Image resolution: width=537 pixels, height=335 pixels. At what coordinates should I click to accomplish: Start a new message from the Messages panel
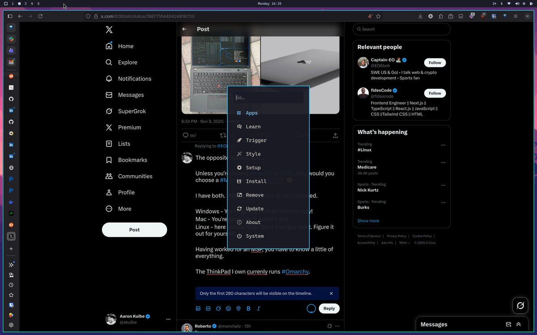[x=508, y=324]
